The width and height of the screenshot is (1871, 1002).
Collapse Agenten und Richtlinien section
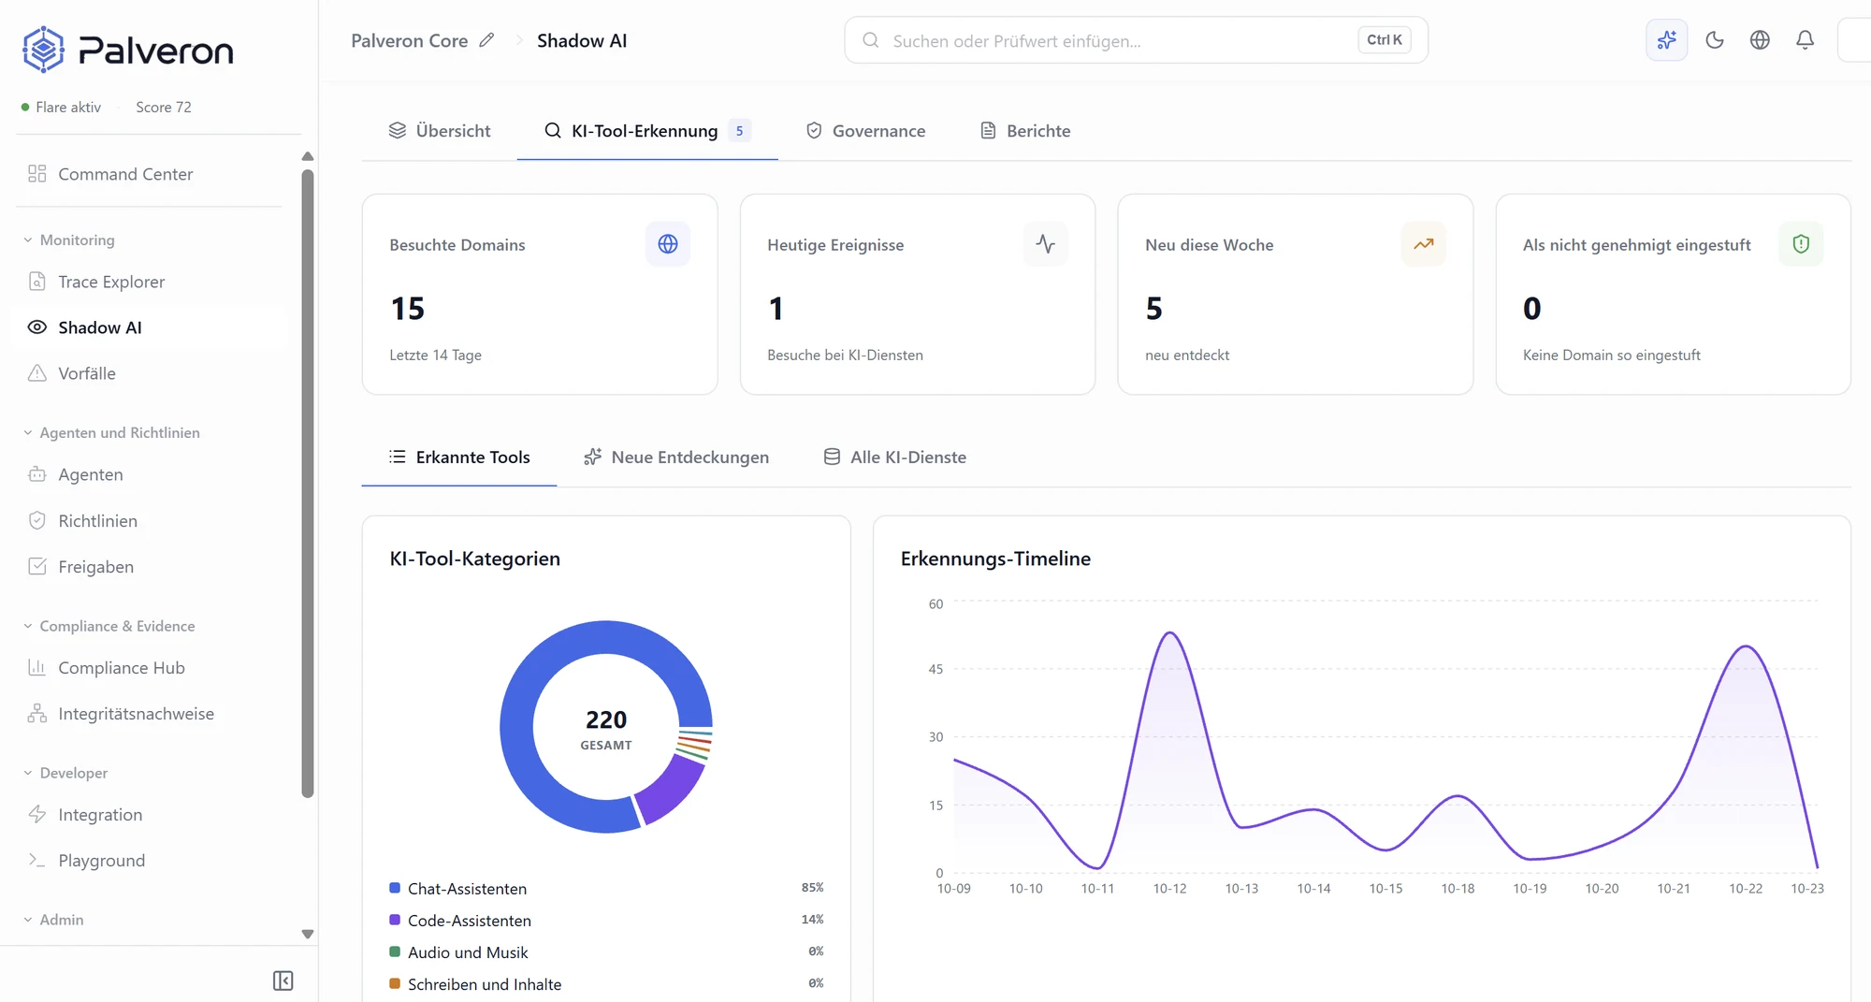click(111, 433)
